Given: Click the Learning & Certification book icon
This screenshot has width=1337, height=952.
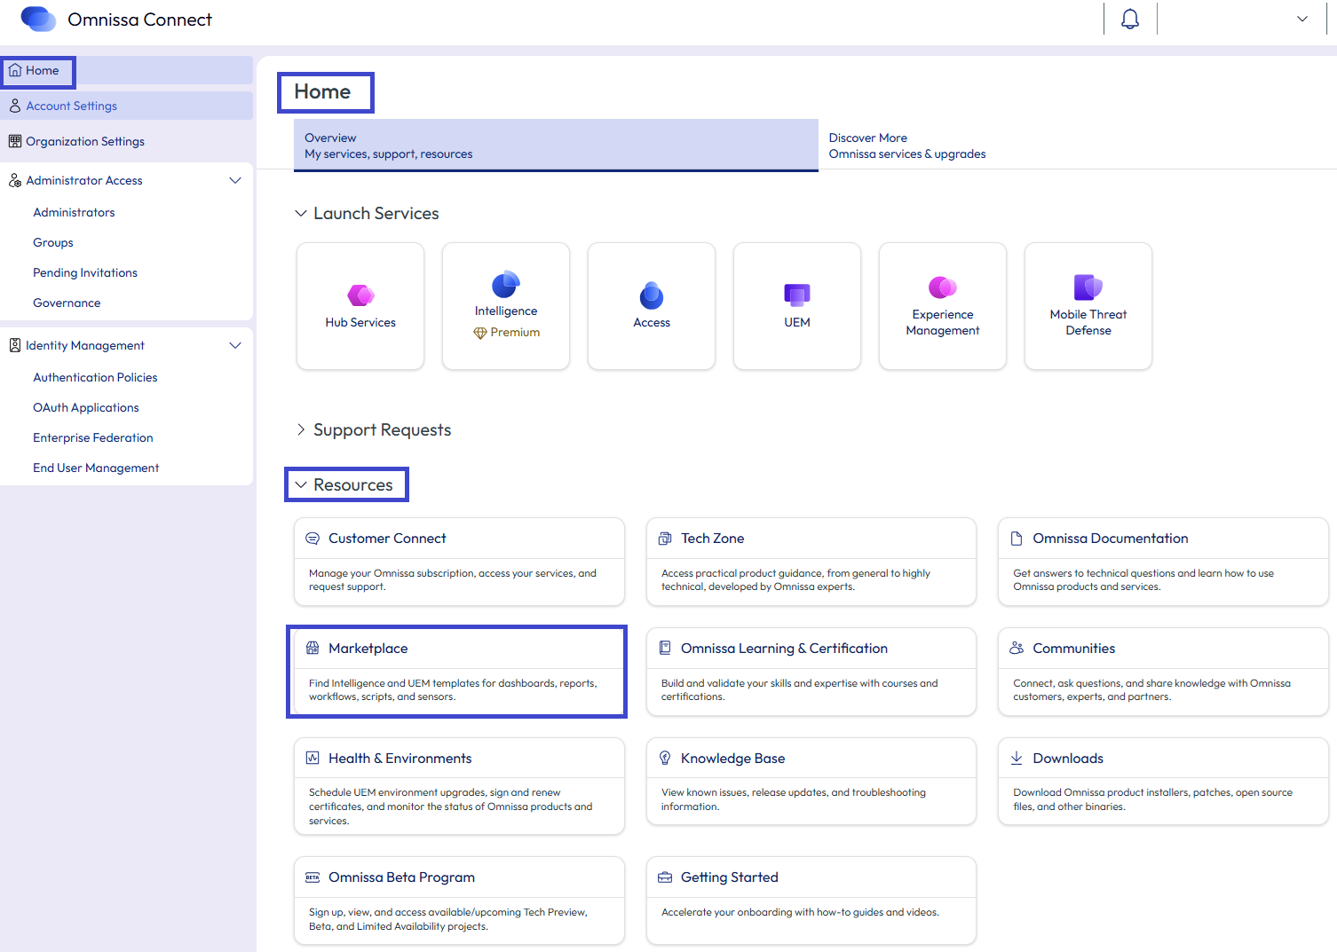Looking at the screenshot, I should 665,648.
